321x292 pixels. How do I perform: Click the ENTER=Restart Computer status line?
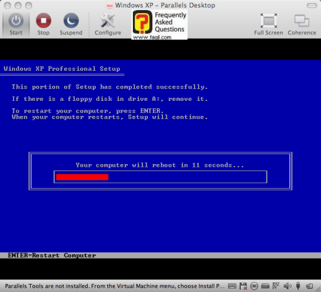coord(52,255)
